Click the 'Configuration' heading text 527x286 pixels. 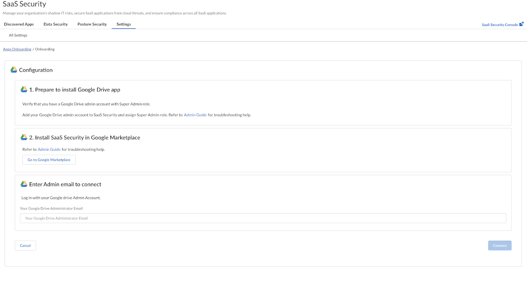(36, 70)
